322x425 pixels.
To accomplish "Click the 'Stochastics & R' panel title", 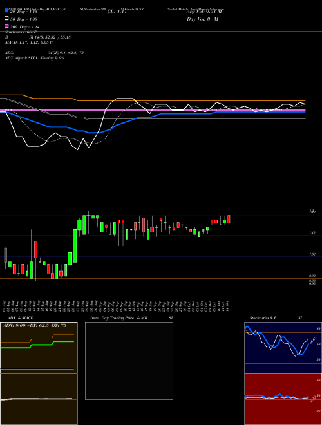I will 263,318.
